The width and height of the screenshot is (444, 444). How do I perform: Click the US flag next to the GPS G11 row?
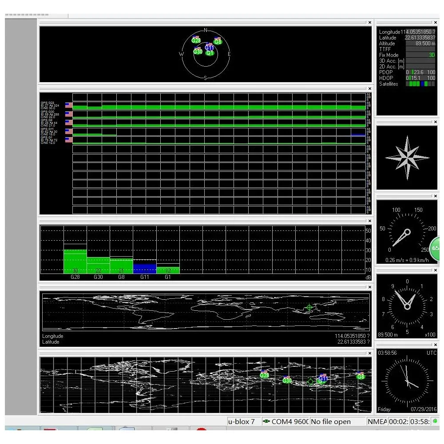click(69, 131)
